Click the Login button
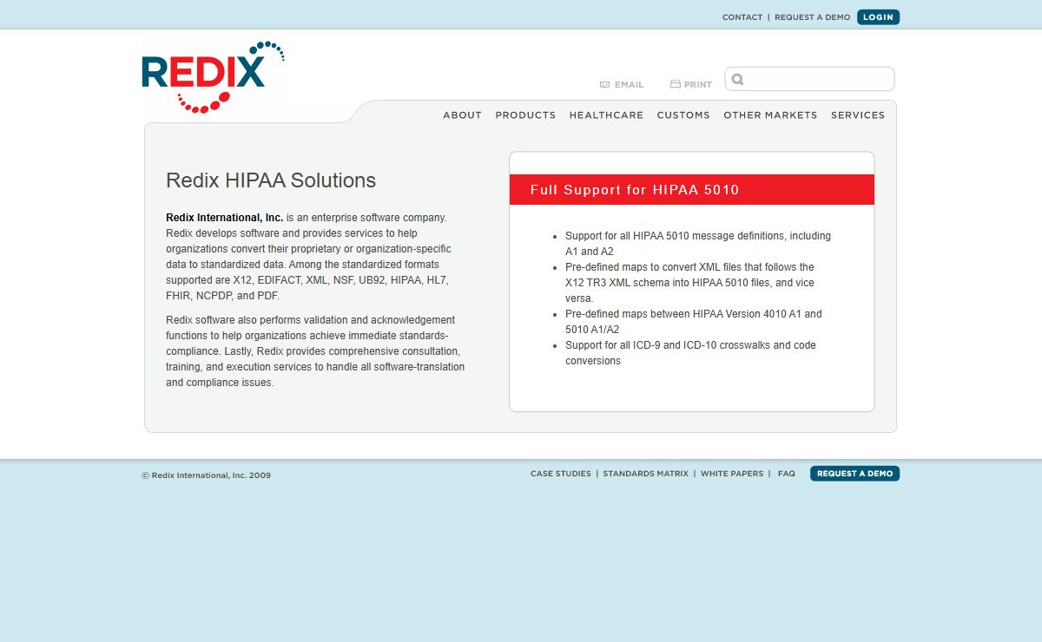Screen dimensions: 1042x642 (878, 17)
